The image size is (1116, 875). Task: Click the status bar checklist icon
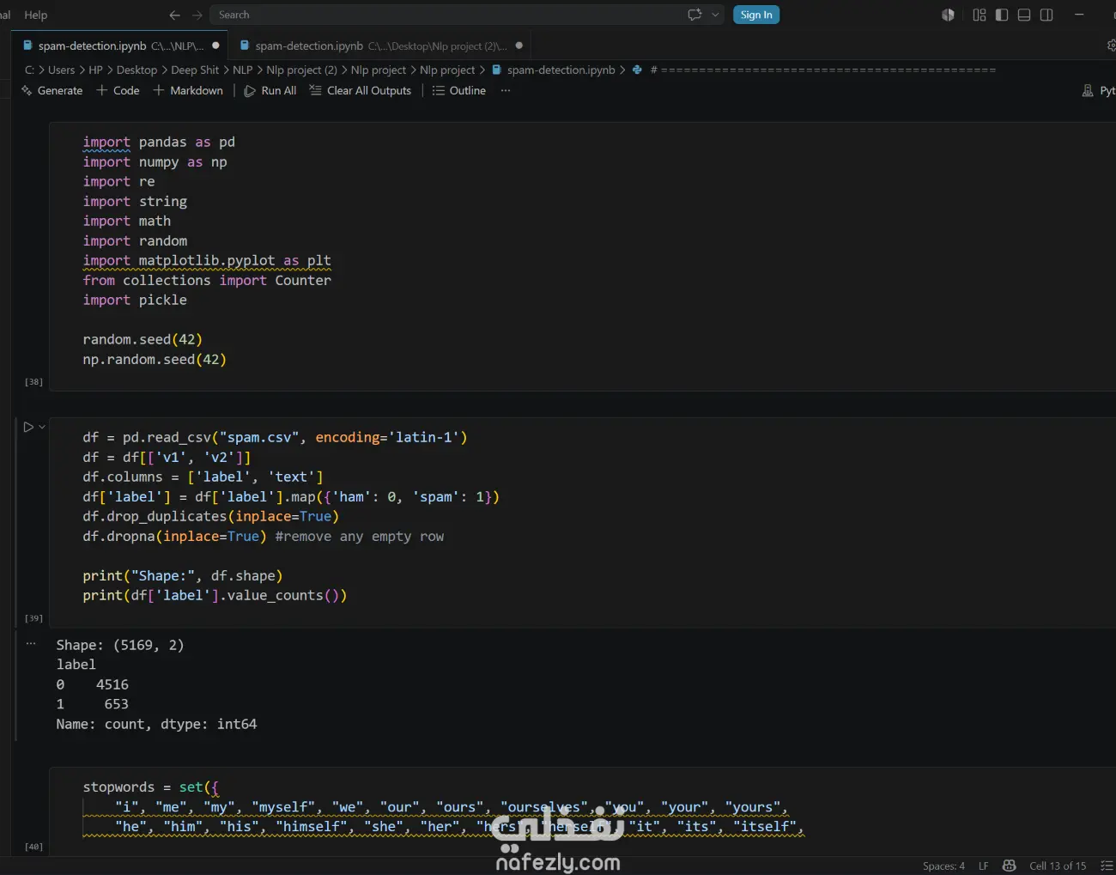pos(1107,866)
